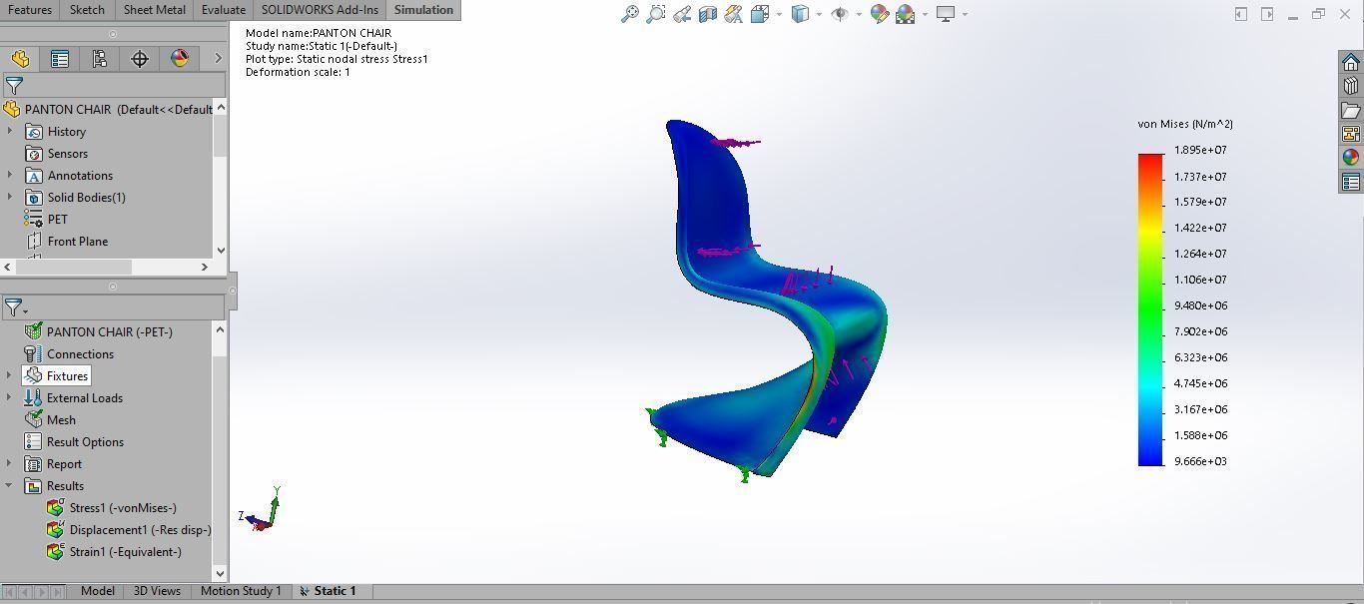This screenshot has height=604, width=1364.
Task: Click the feature tree scroll down arrow
Action: pyautogui.click(x=221, y=251)
